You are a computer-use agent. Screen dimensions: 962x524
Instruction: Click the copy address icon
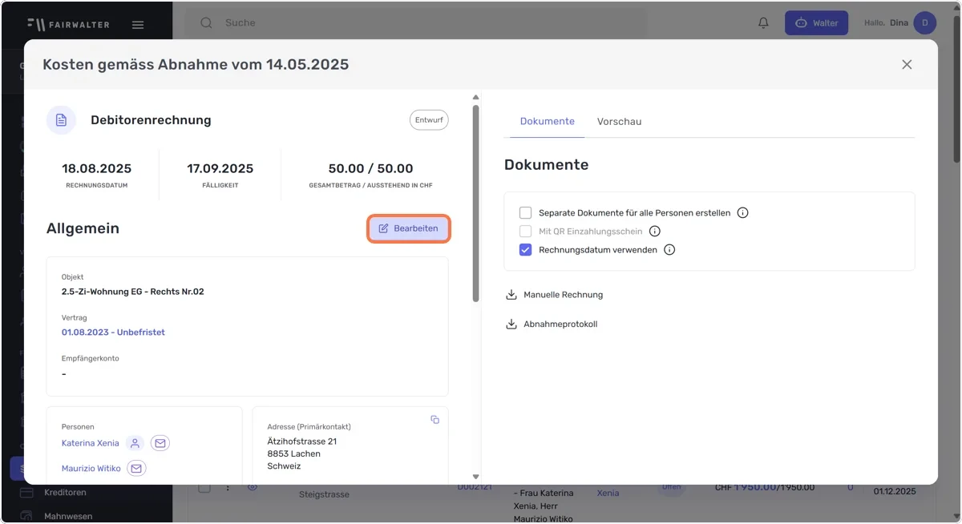point(435,420)
